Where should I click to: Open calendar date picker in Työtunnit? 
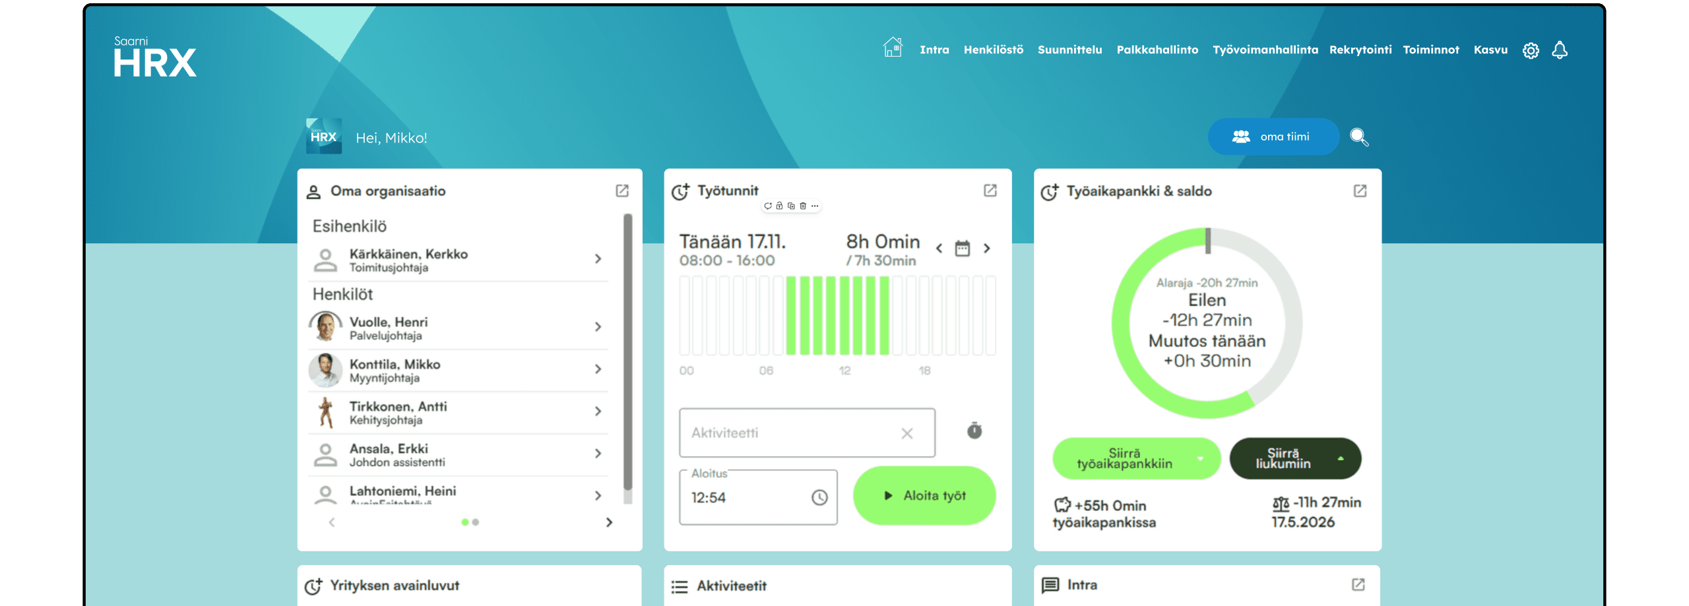(x=963, y=249)
